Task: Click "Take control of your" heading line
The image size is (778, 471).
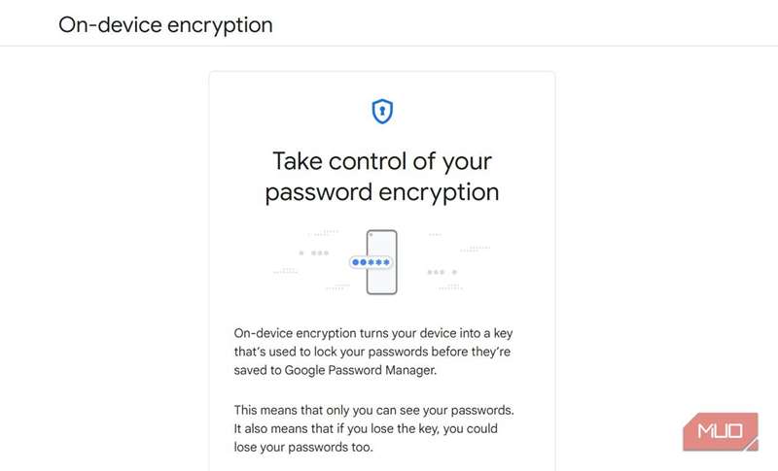Action: pos(381,160)
